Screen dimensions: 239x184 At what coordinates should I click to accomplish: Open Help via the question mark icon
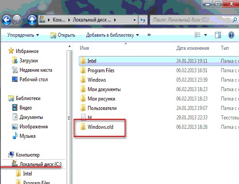click(x=231, y=35)
